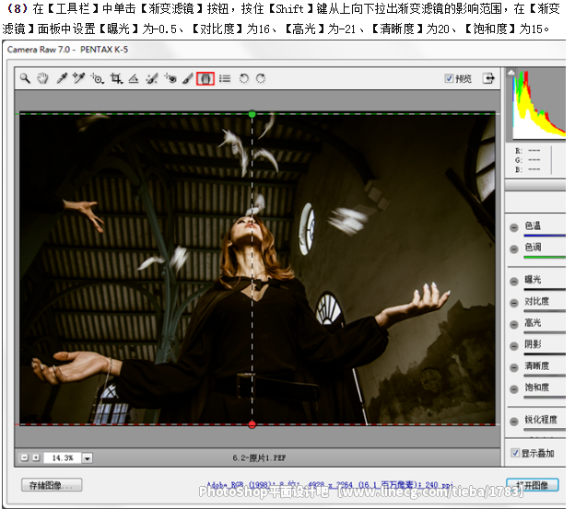
Task: Open the zoom level dropdown arrow
Action: (88, 457)
